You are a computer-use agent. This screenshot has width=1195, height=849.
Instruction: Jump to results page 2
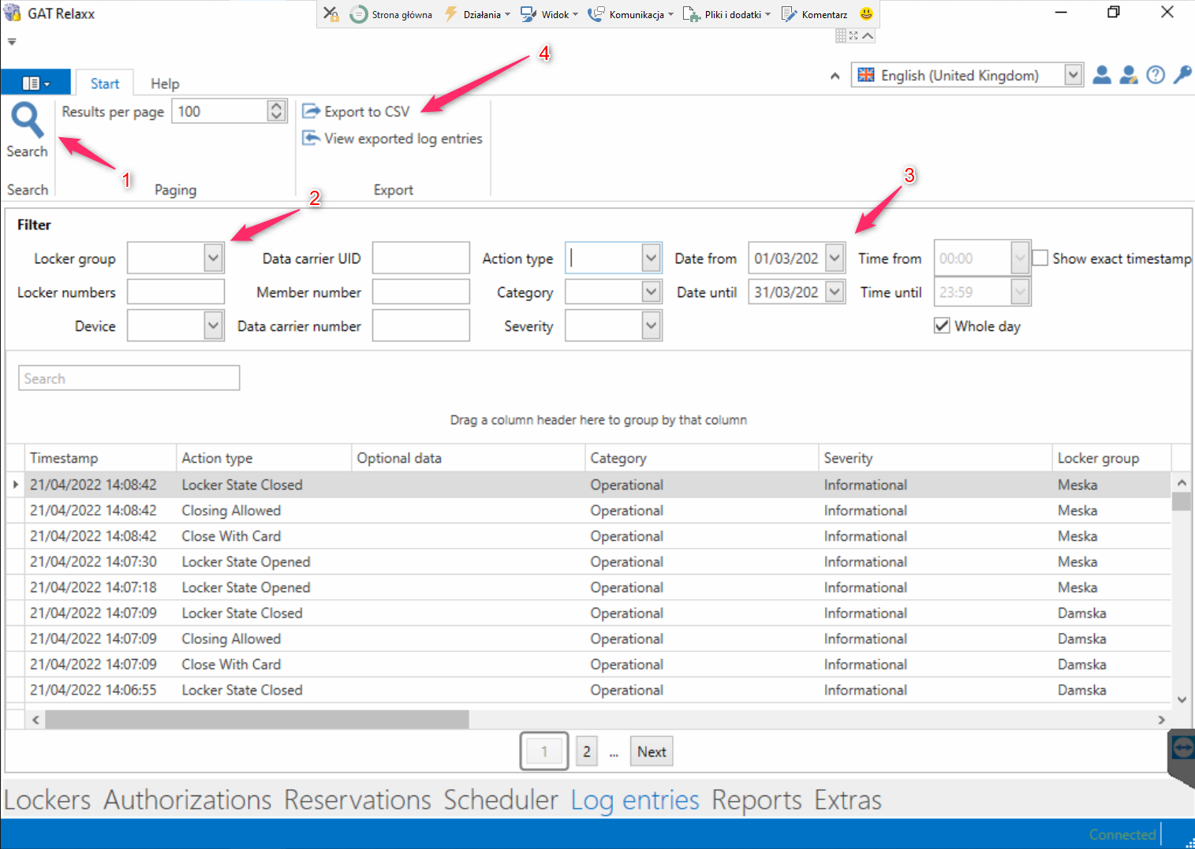coord(586,752)
